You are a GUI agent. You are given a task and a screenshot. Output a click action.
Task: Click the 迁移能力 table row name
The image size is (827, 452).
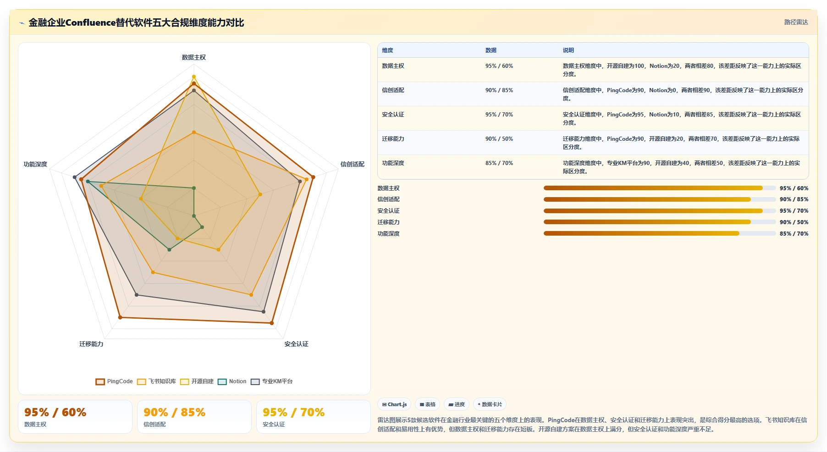[x=393, y=139]
